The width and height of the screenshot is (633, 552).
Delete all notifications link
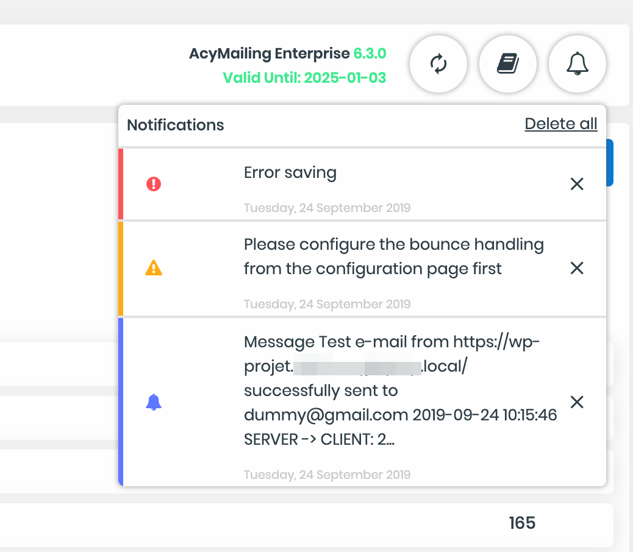(561, 124)
